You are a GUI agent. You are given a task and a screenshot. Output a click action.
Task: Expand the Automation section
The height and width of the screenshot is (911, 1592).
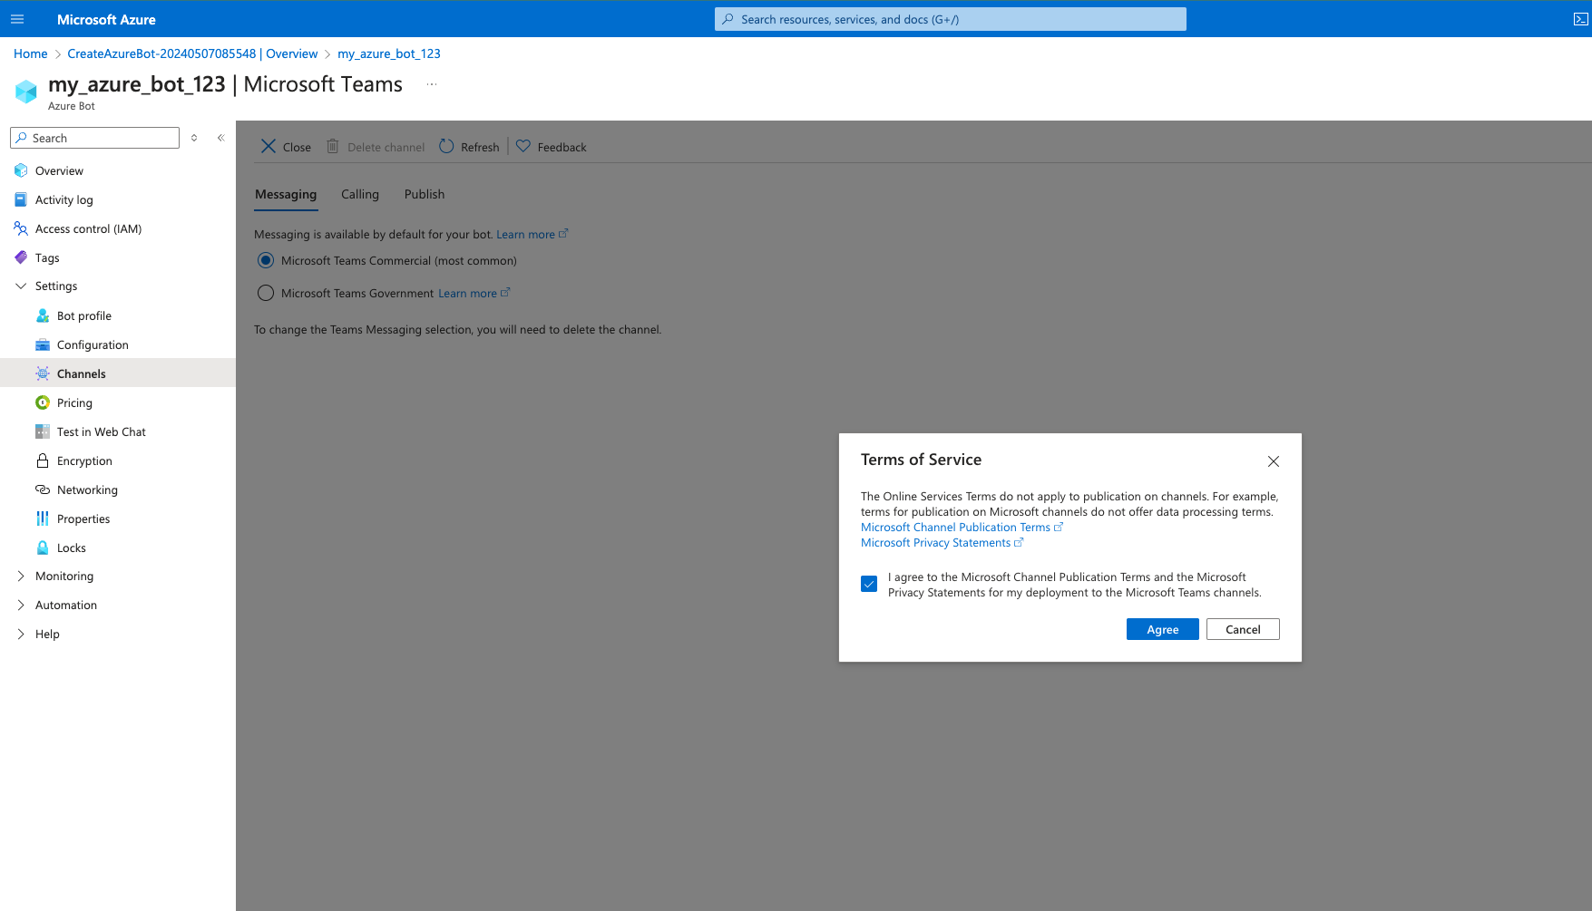[21, 605]
